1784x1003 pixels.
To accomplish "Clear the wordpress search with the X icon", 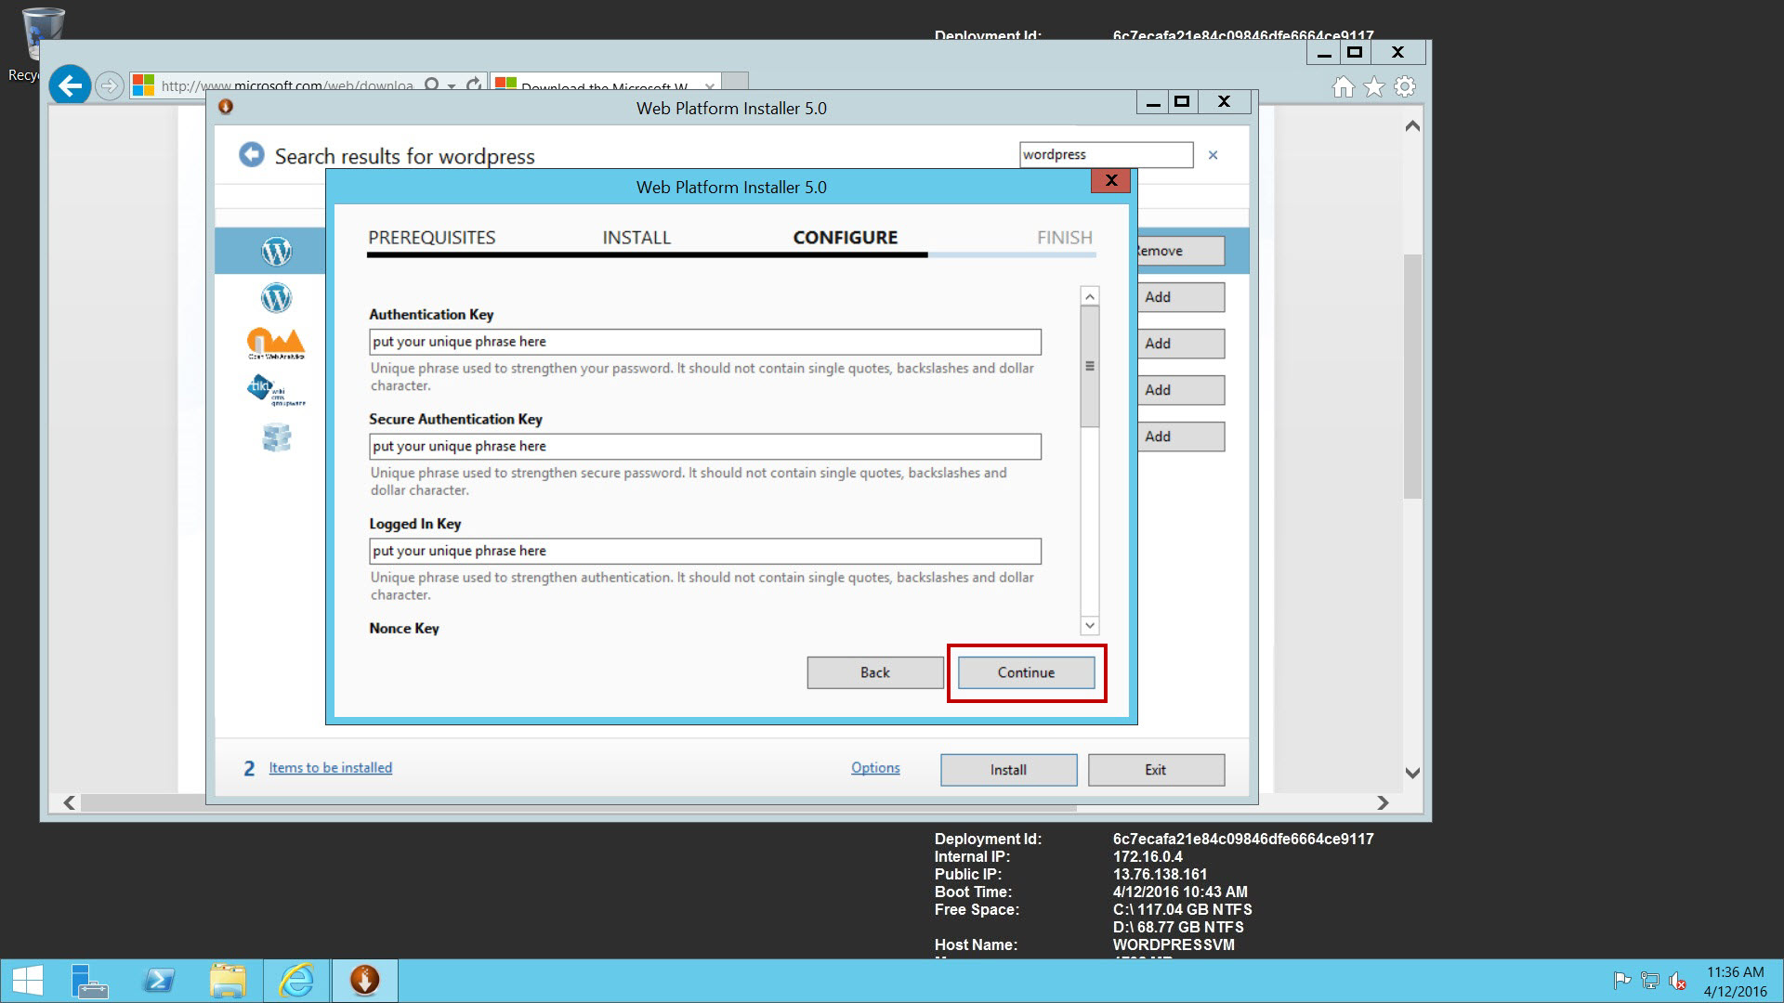I will (1213, 155).
